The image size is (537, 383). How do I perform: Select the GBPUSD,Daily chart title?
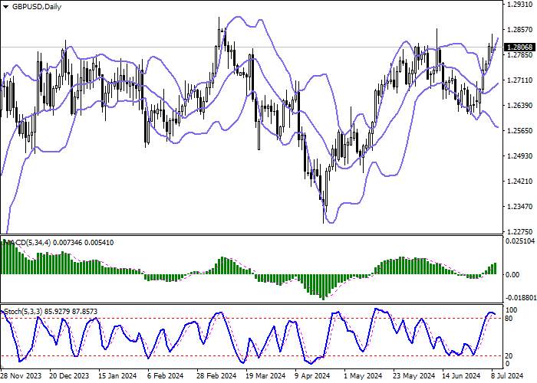pos(37,6)
